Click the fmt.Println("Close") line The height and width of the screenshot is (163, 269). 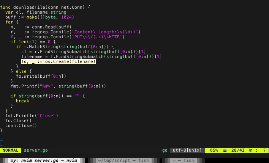tap(32, 116)
